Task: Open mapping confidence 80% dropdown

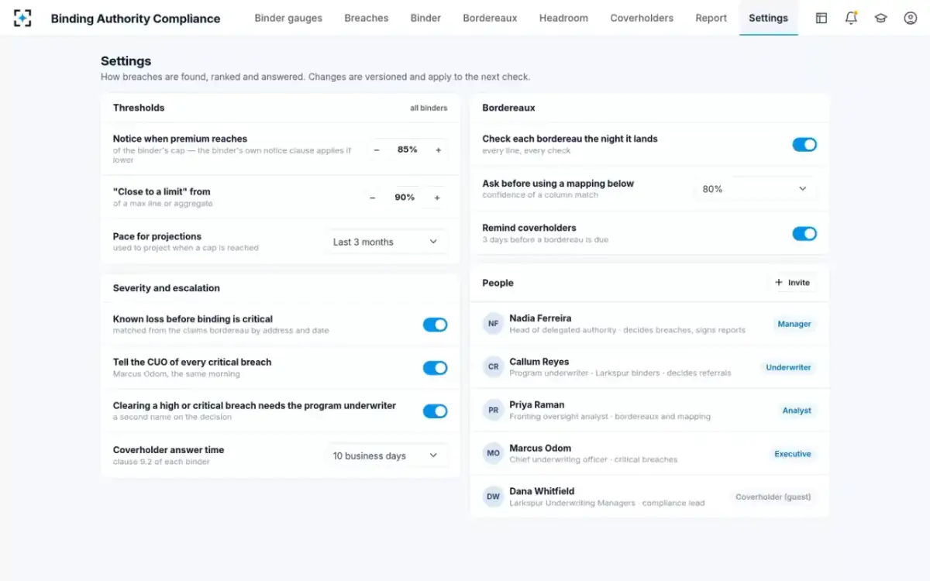Action: click(x=755, y=189)
